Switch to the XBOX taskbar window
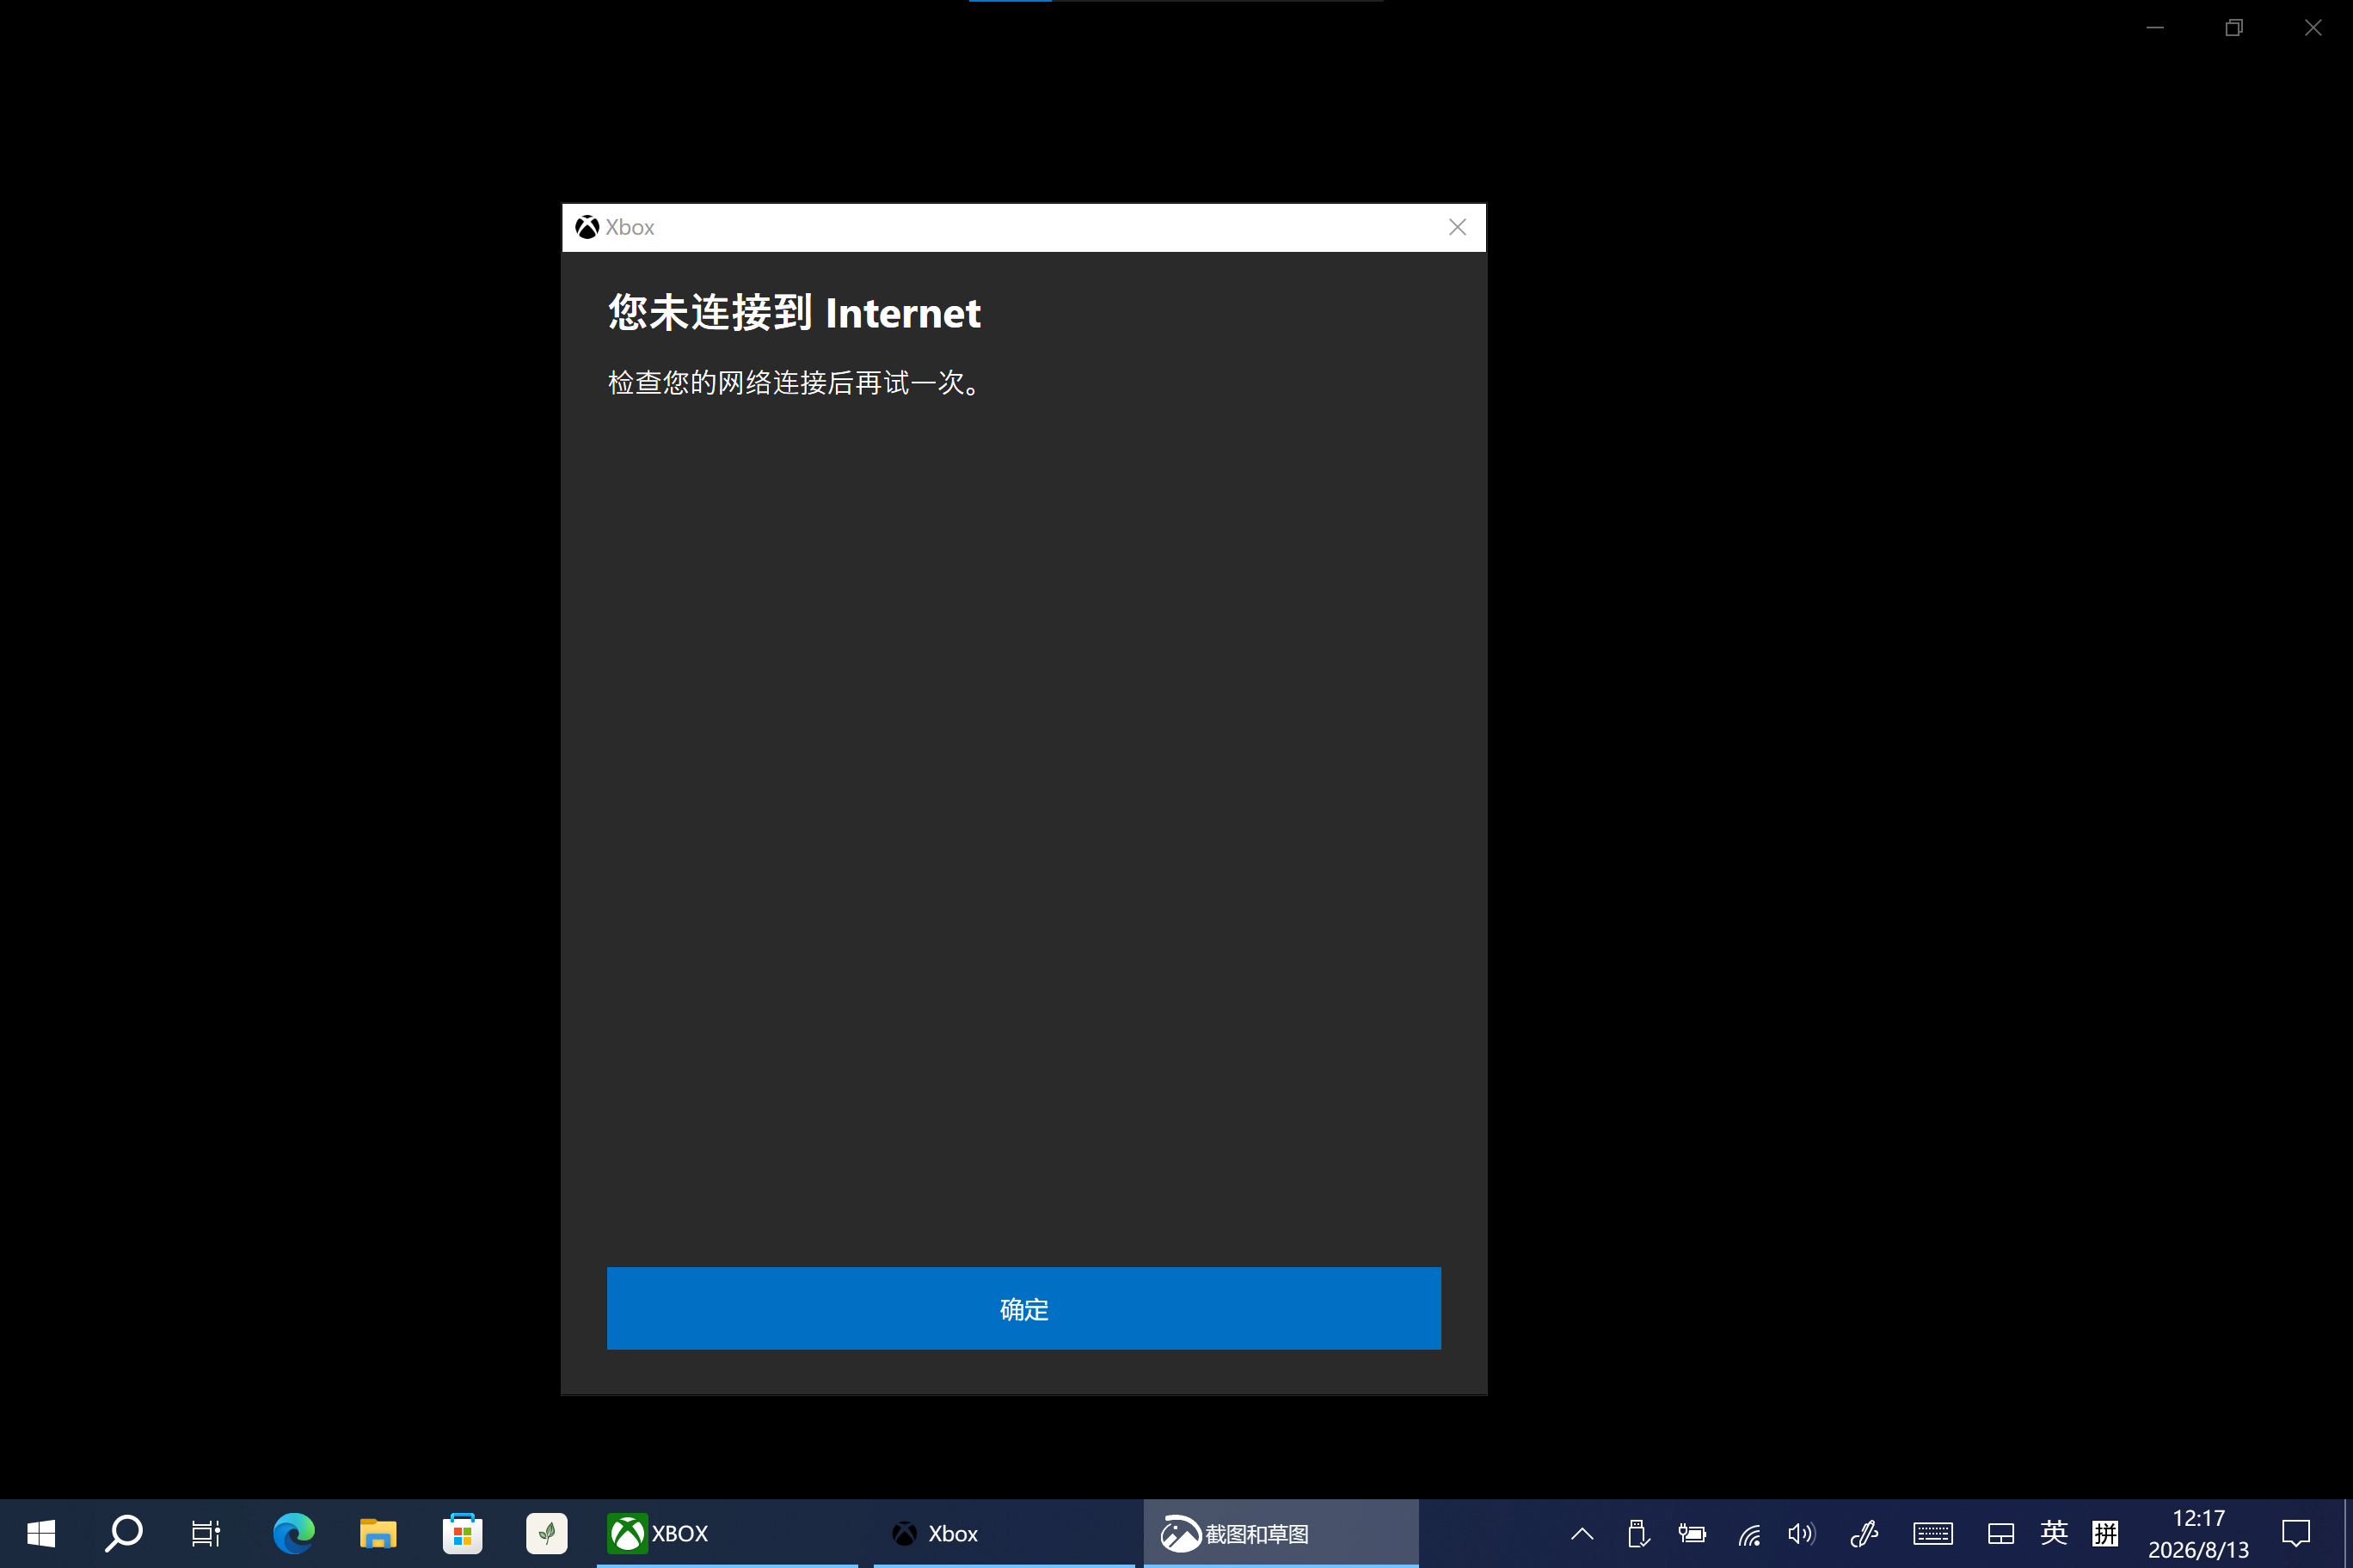This screenshot has height=1568, width=2353. [728, 1533]
